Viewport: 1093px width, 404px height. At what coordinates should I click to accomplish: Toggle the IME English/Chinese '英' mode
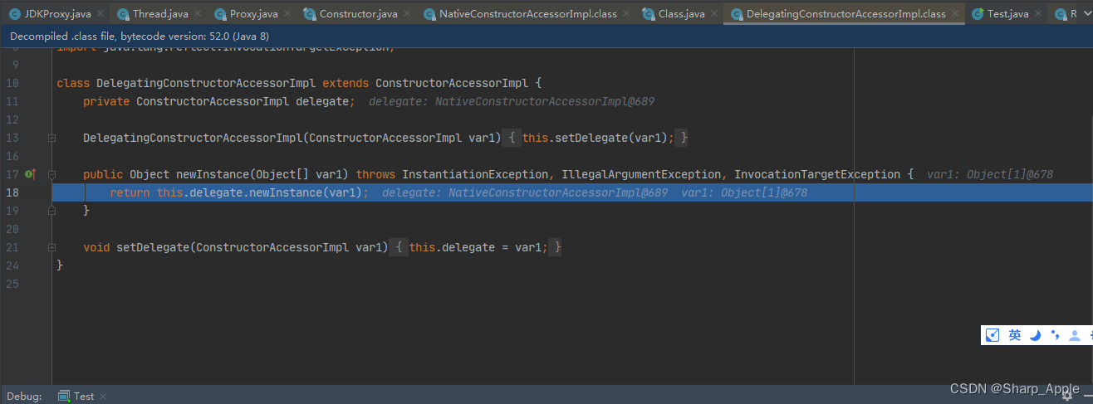(1015, 335)
